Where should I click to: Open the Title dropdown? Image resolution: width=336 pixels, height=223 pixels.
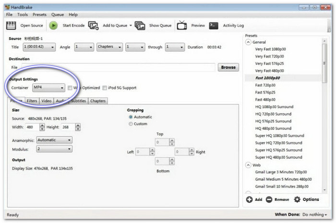point(39,47)
